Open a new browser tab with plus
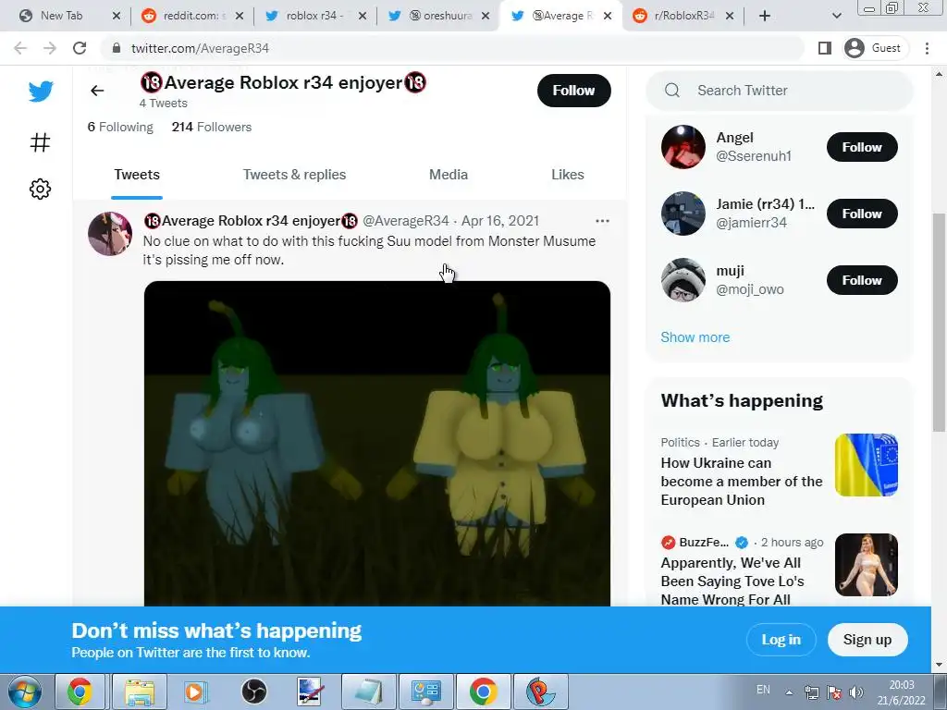 [765, 16]
